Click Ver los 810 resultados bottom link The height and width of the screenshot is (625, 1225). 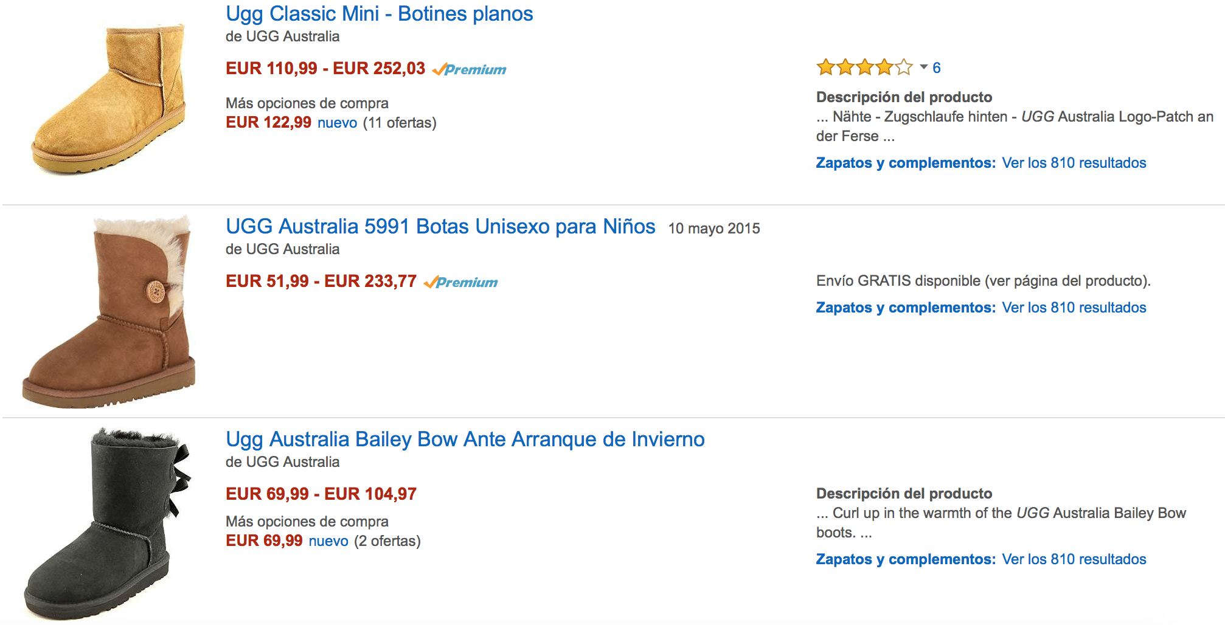click(1073, 558)
